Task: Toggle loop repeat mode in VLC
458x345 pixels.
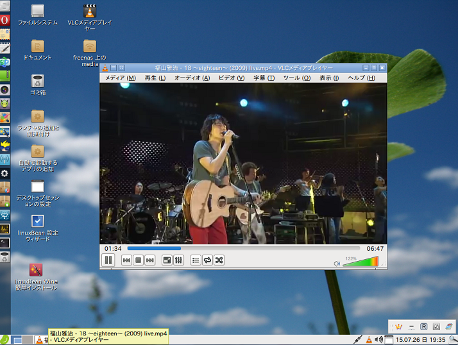Action: tap(207, 260)
